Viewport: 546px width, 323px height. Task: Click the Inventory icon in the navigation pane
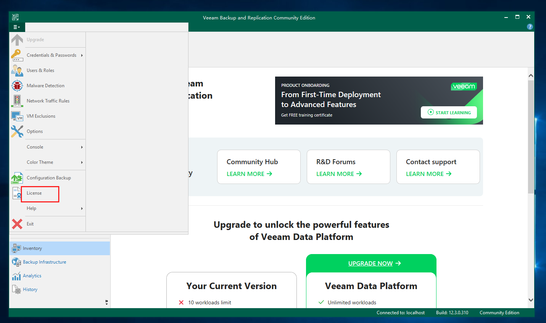[x=16, y=248]
